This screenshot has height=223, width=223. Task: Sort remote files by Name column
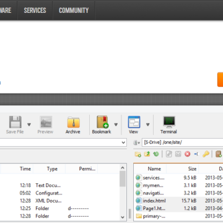[154, 168]
